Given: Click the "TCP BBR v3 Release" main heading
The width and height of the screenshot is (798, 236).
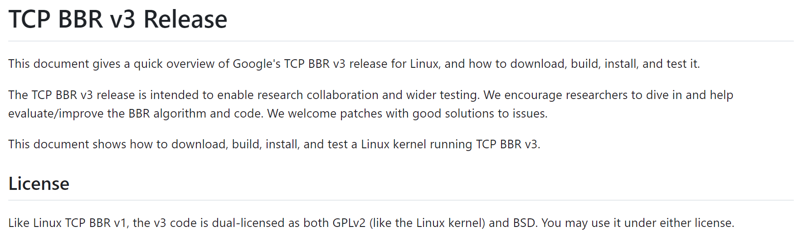Looking at the screenshot, I should tap(118, 19).
